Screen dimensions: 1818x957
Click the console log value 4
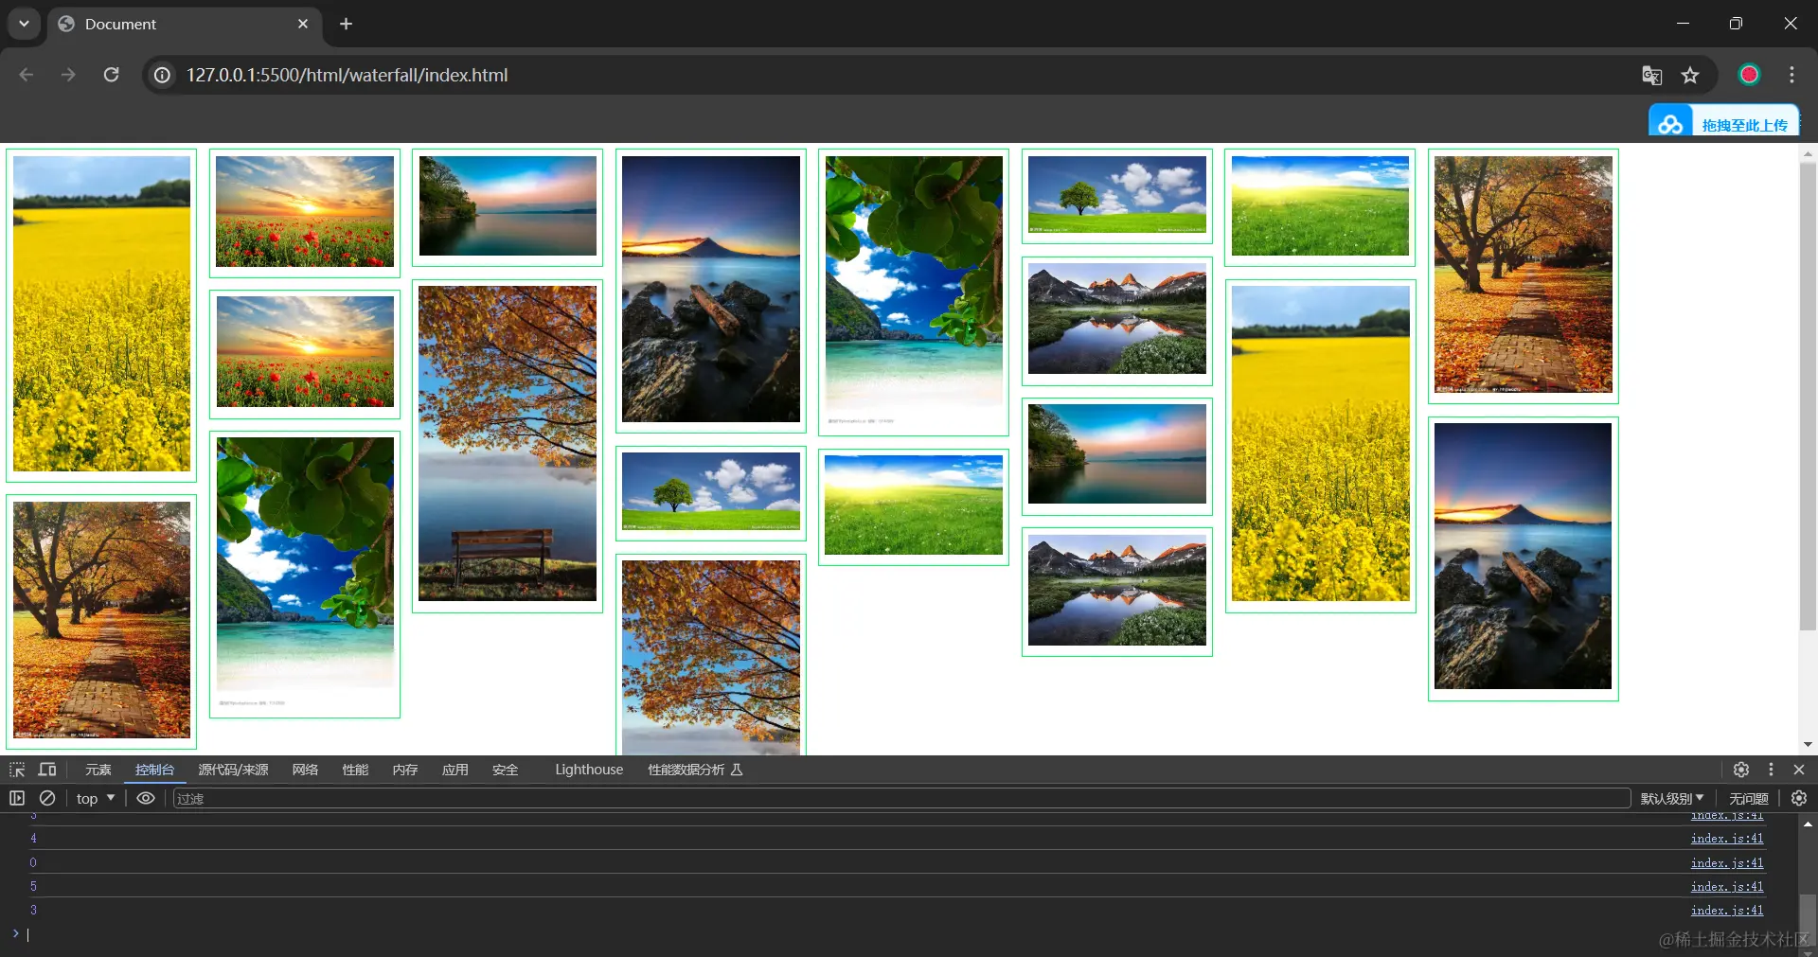click(x=33, y=839)
